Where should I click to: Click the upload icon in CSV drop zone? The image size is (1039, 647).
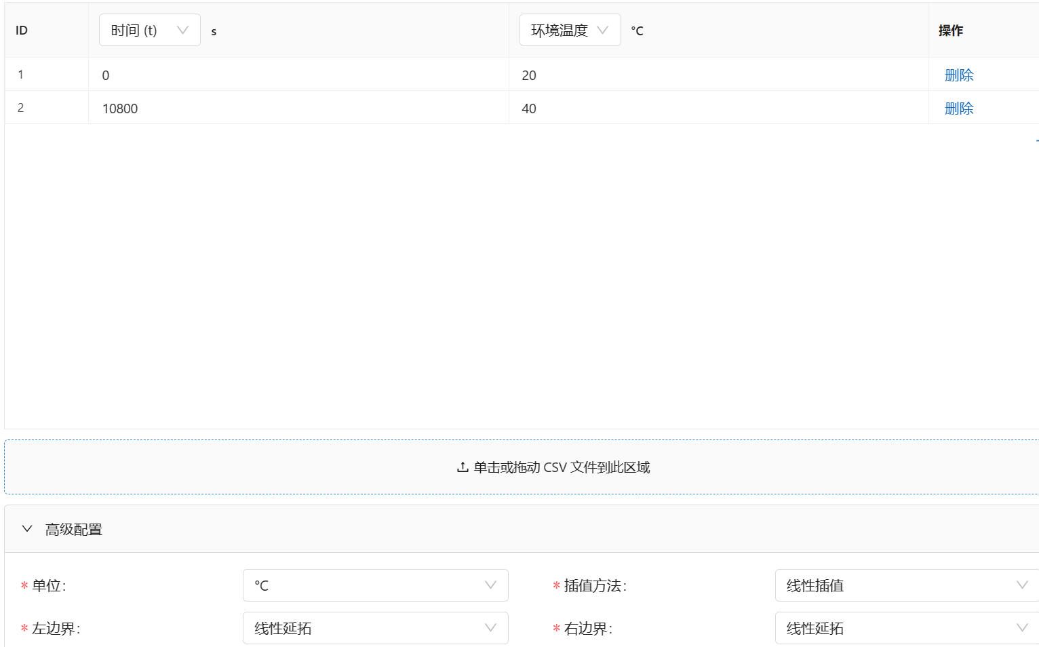(x=463, y=467)
